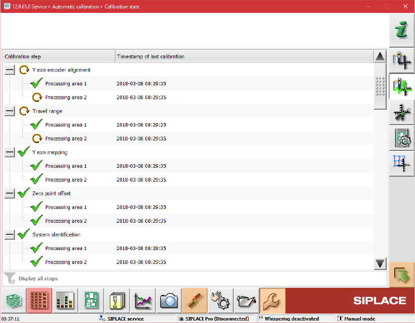
Task: Open the green info icon
Action: 402,30
